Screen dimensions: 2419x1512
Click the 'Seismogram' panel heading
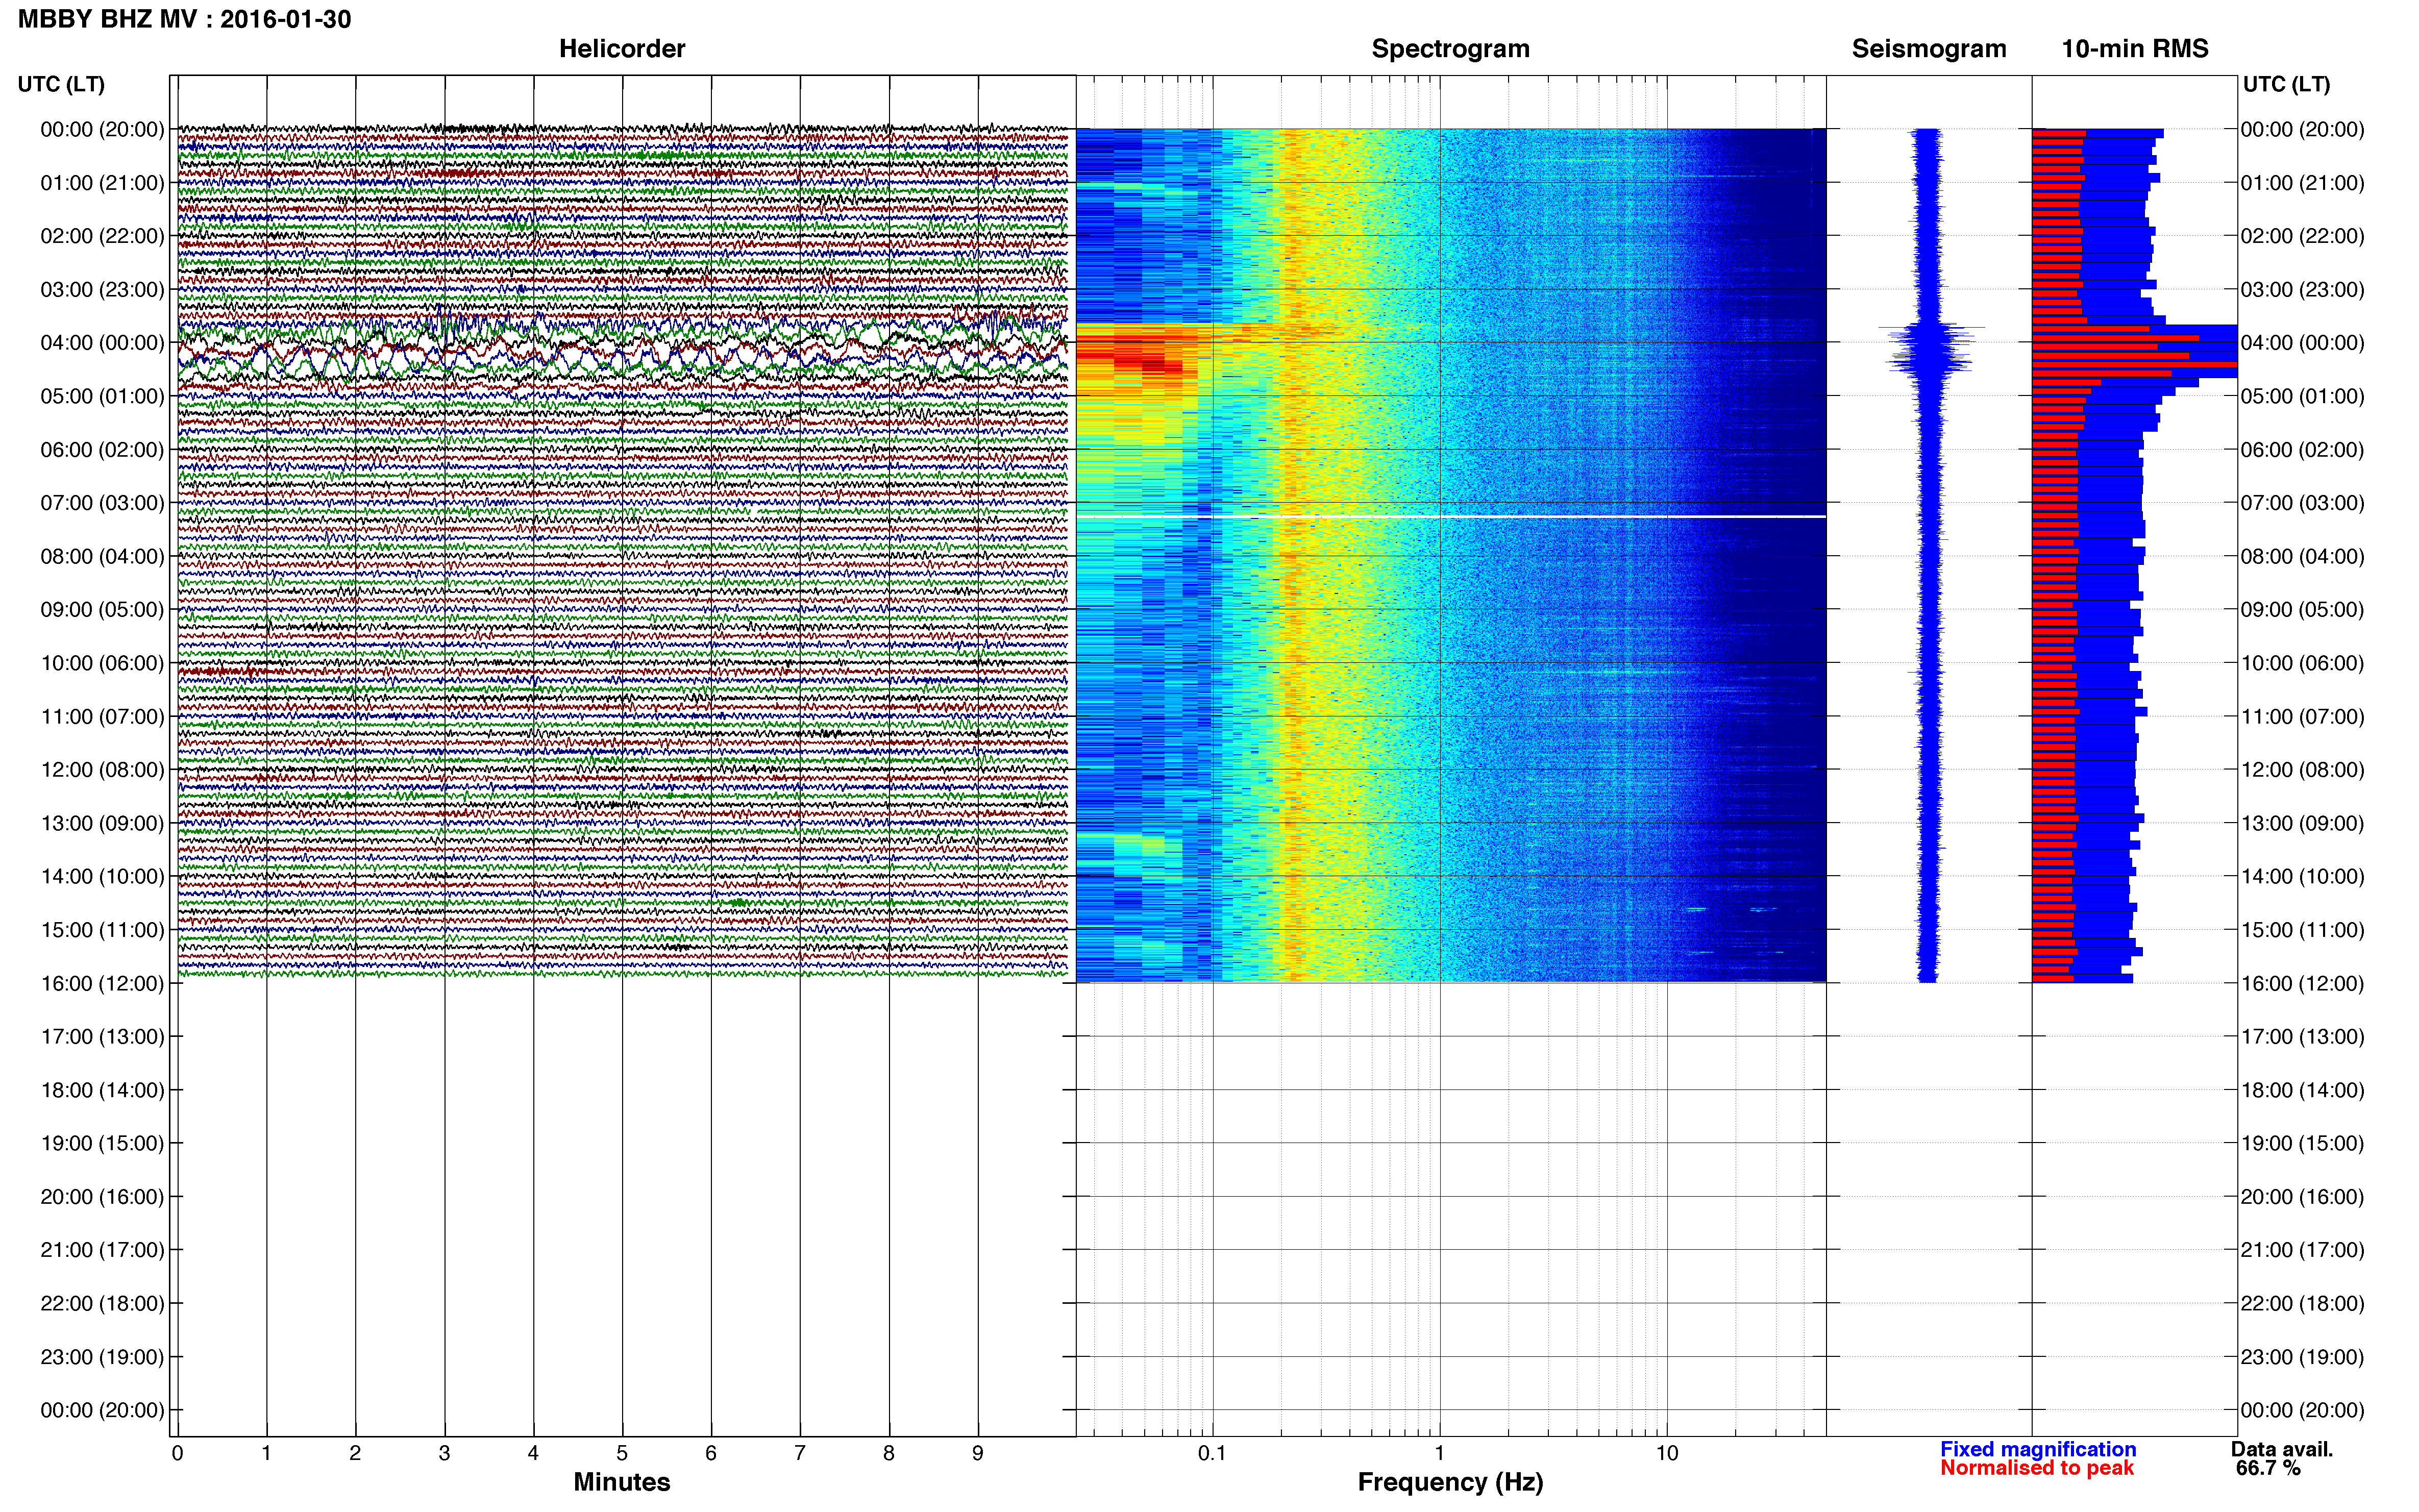tap(1929, 48)
